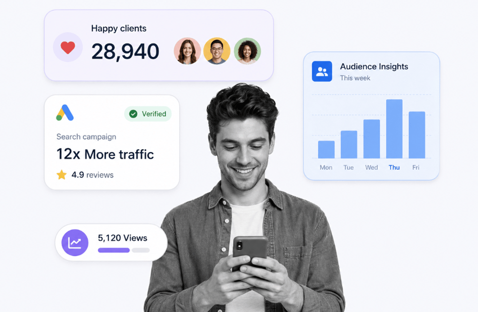Click the green Verified checkmark icon
This screenshot has width=478, height=312.
click(x=133, y=114)
